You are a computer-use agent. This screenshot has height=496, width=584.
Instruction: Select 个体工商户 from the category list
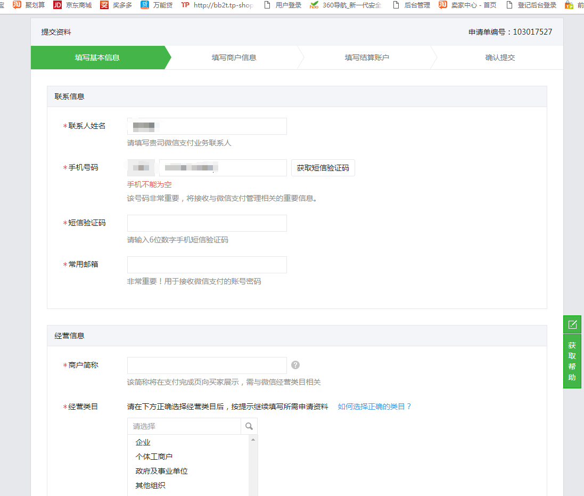click(154, 457)
